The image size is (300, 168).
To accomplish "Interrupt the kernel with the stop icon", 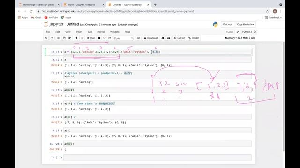I will pos(99,38).
